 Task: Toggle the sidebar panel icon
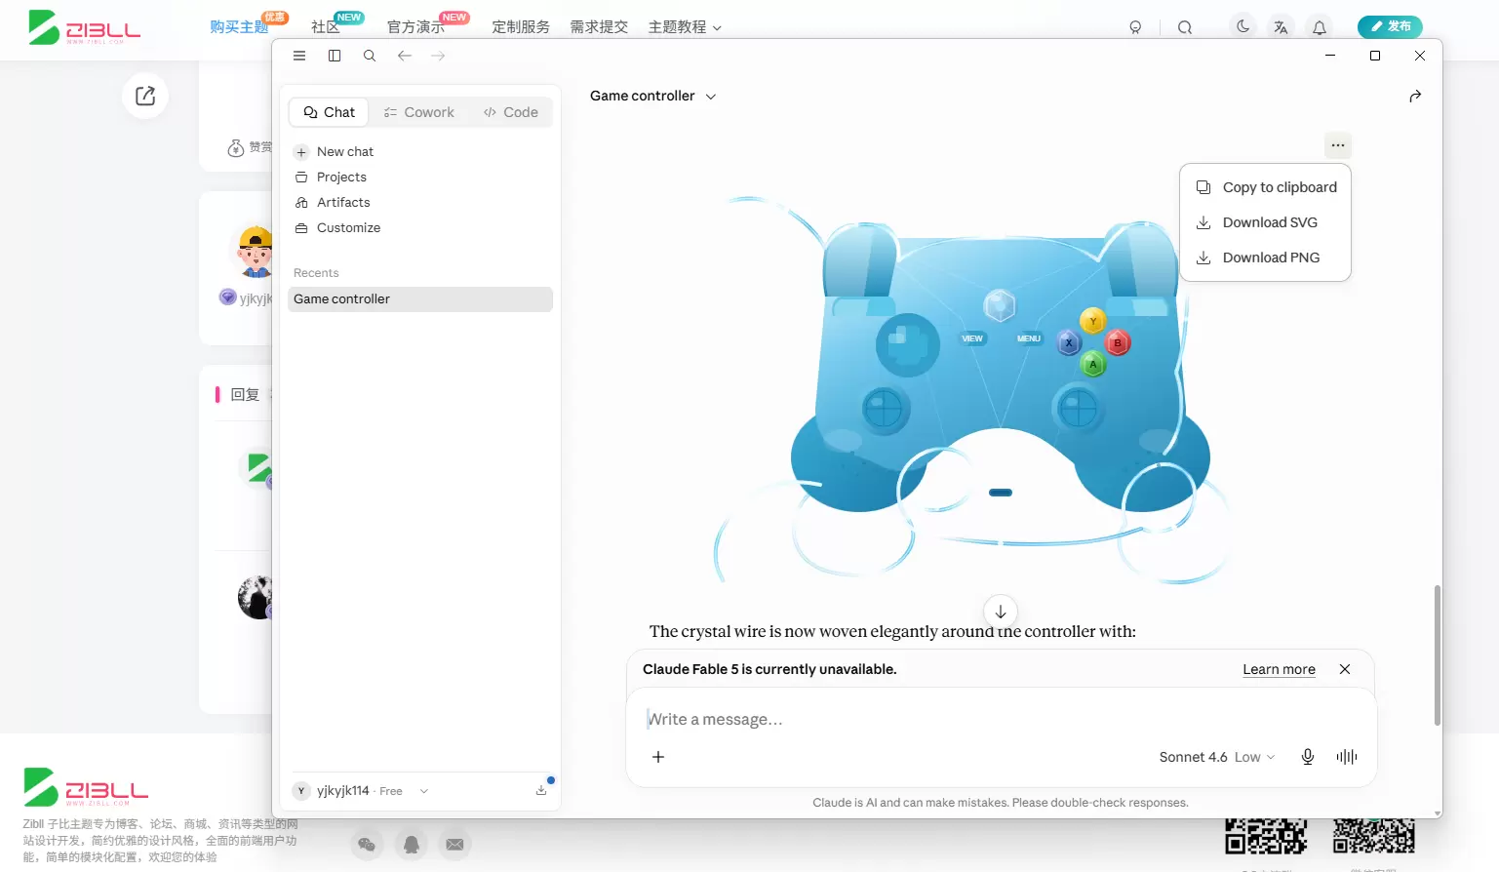click(335, 56)
